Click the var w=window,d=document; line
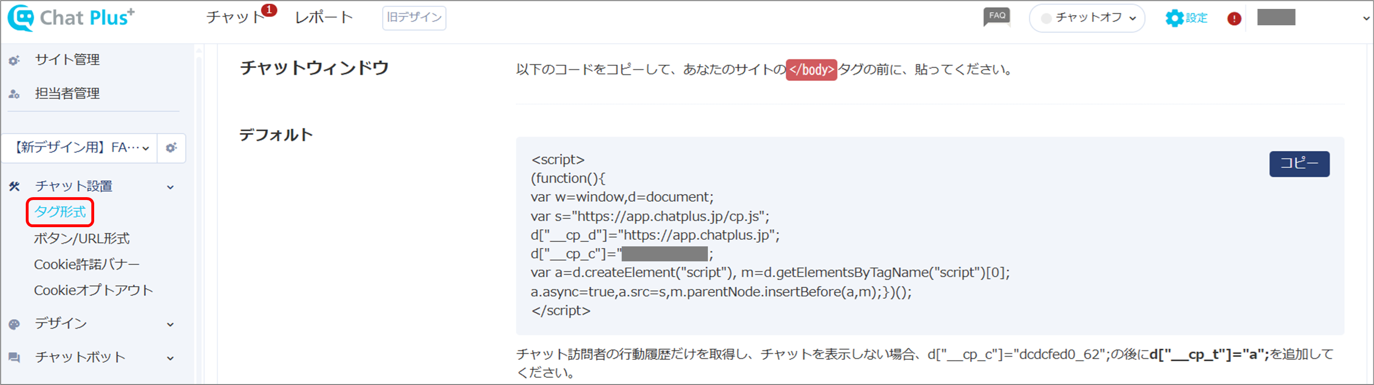Viewport: 1374px width, 385px height. 622,197
